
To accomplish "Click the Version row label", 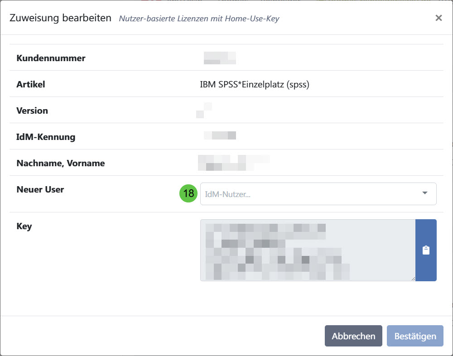I will [x=32, y=111].
